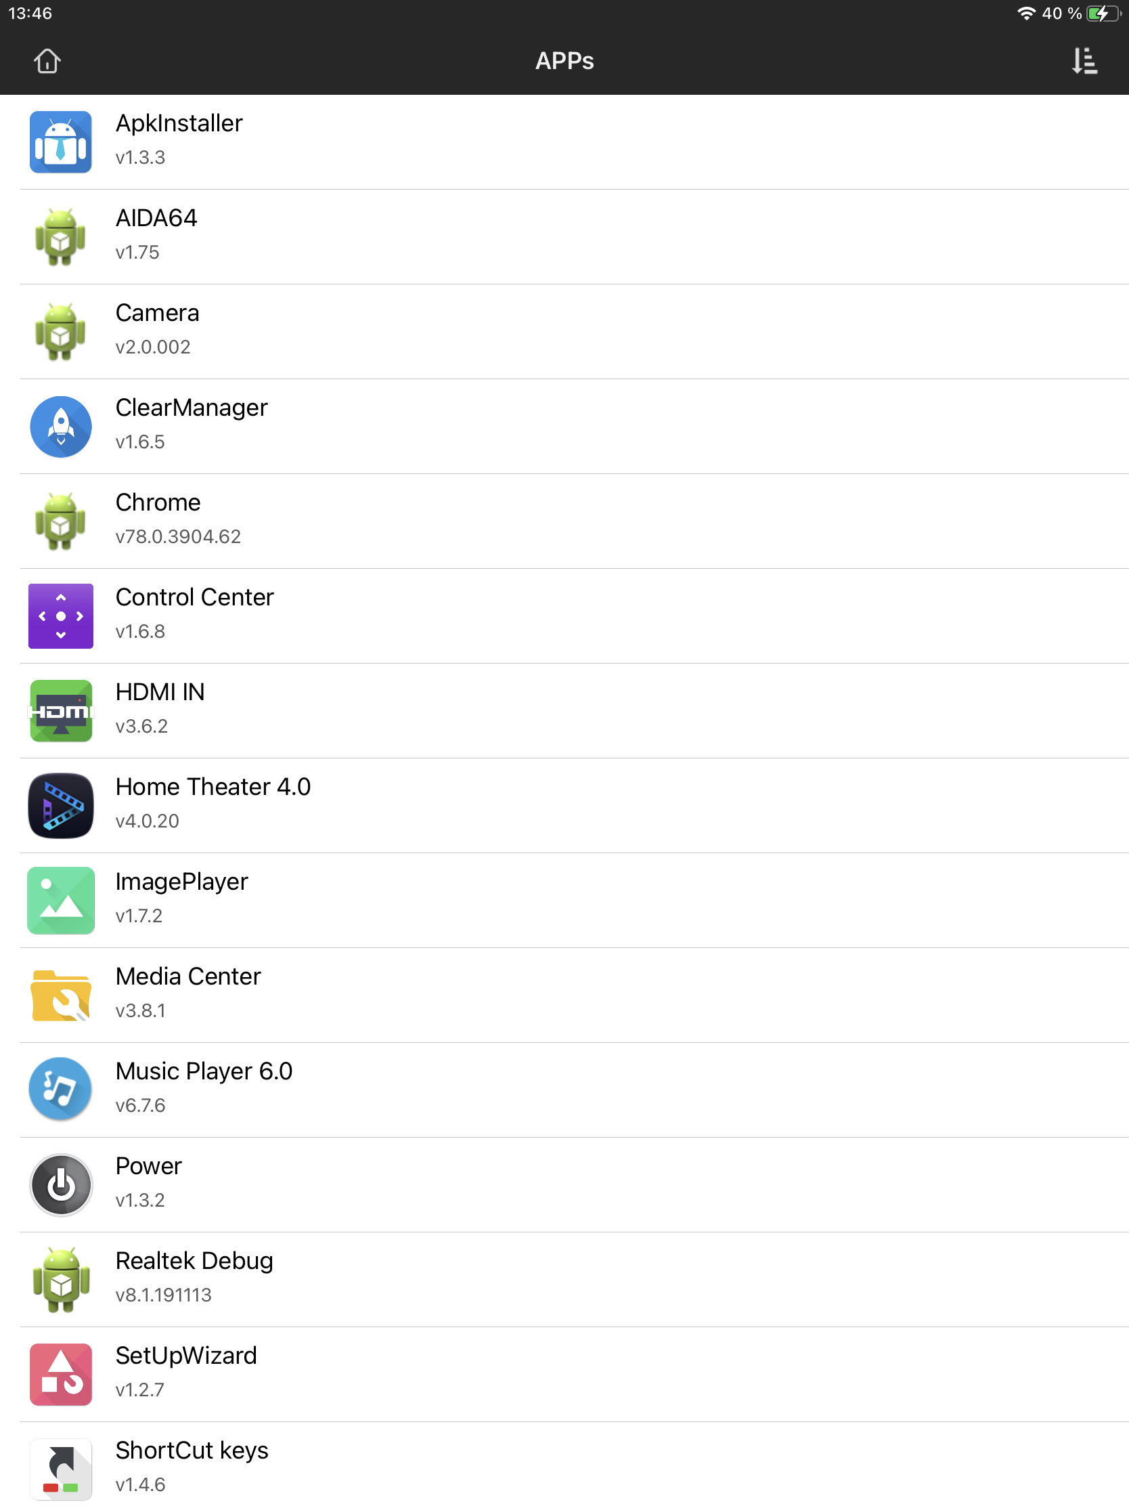The width and height of the screenshot is (1129, 1506).
Task: Tap the battery indicator in status bar
Action: click(x=1103, y=14)
